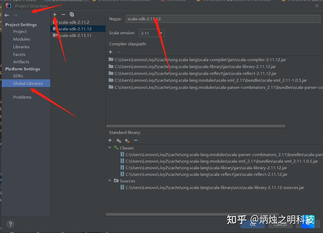Click the remove library minus icon in library toolbar
Image resolution: width=323 pixels, height=233 pixels.
(63, 14)
